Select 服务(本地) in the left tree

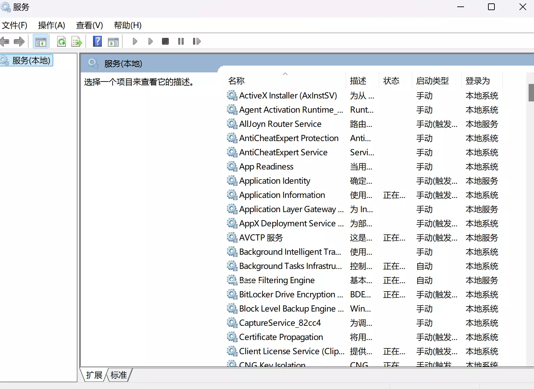(31, 61)
